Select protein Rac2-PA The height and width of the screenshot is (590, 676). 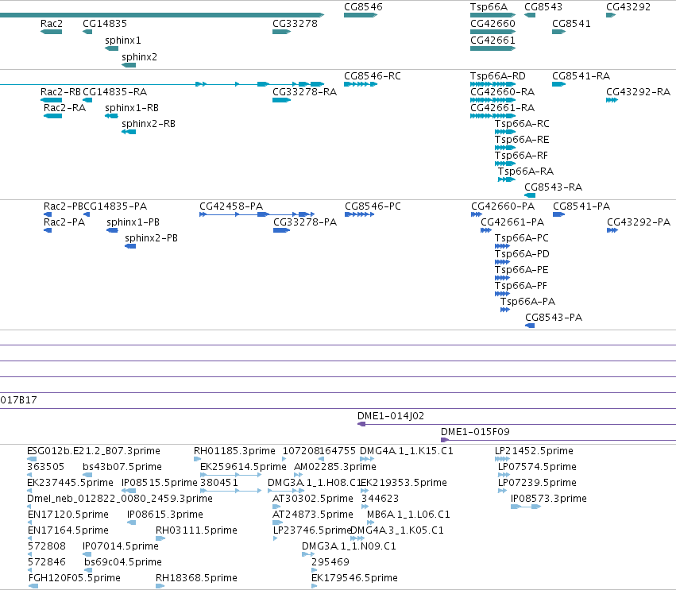48,230
